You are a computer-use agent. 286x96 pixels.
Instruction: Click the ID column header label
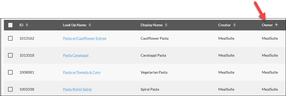[x=21, y=25]
